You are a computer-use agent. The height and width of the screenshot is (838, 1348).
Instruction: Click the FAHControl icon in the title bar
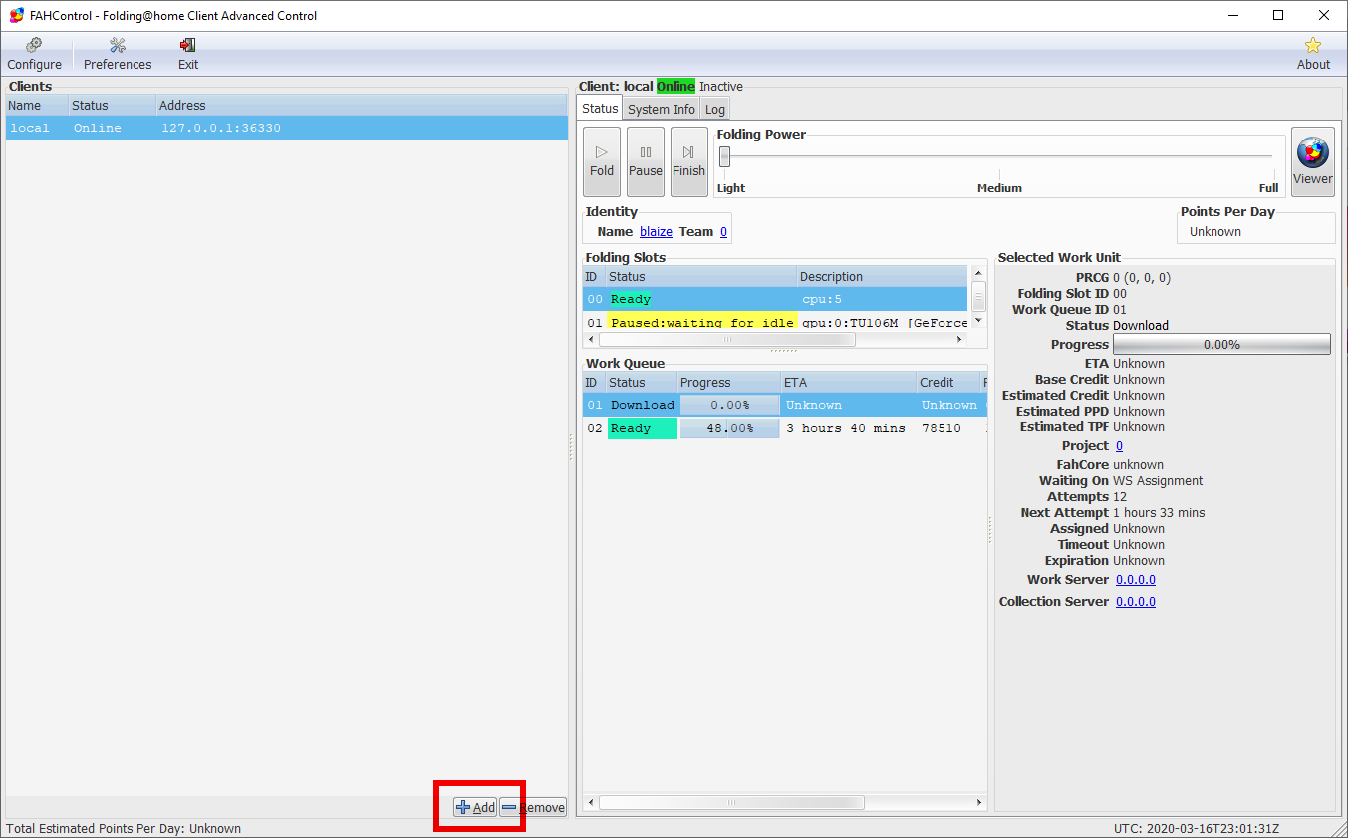16,15
